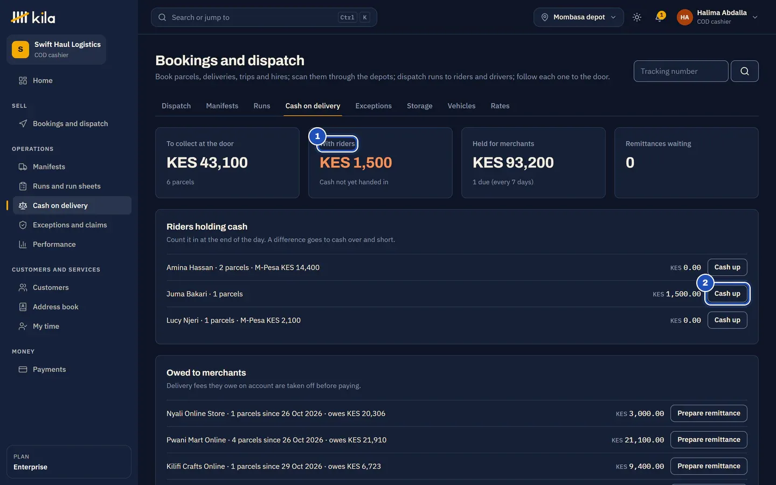
Task: Switch to the Vehicles tab
Action: 462,106
